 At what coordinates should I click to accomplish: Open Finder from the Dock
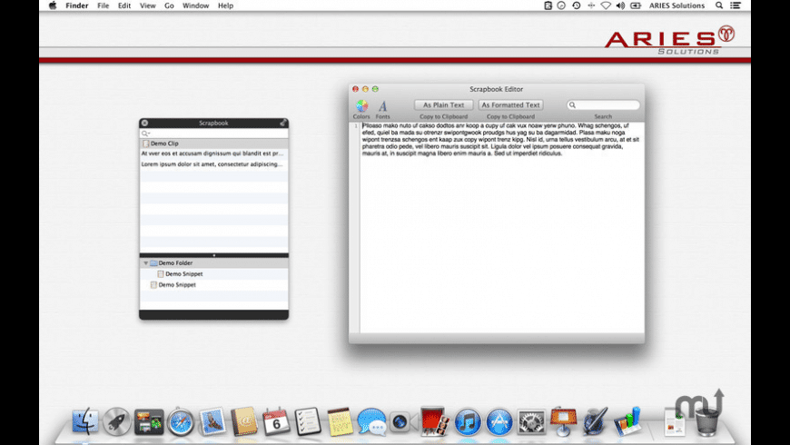[85, 420]
